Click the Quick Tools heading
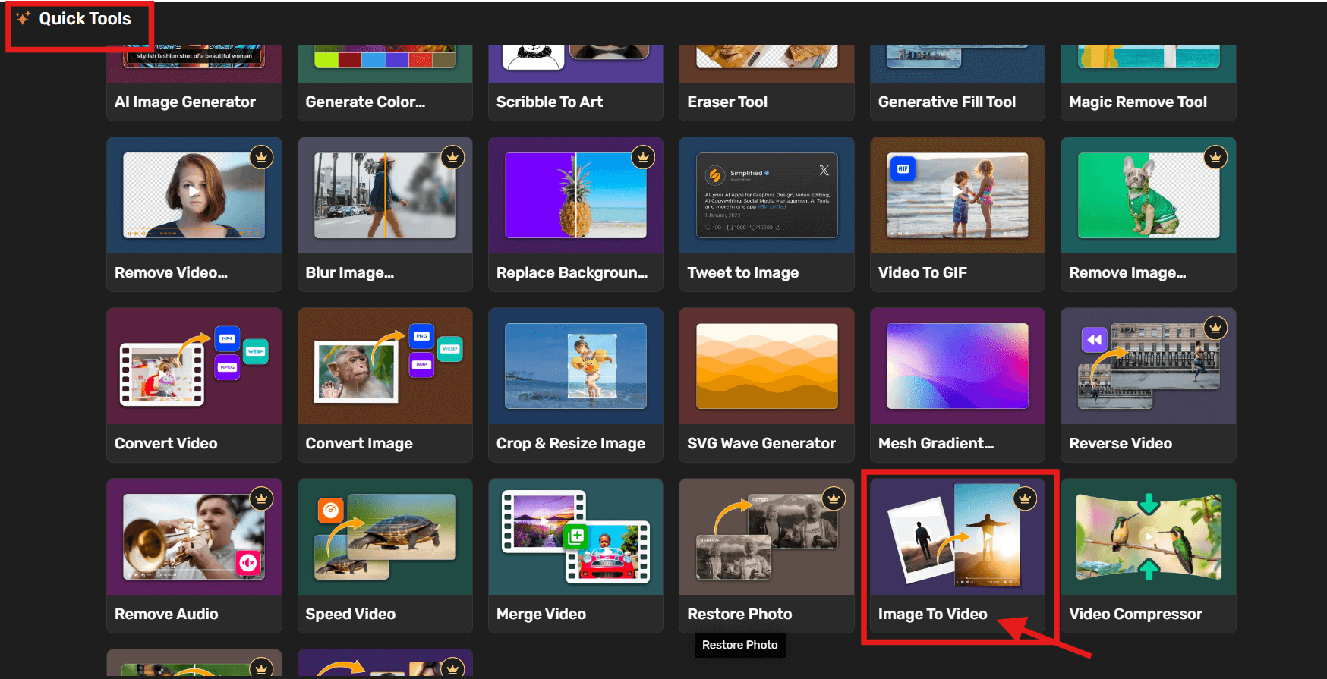 tap(85, 18)
